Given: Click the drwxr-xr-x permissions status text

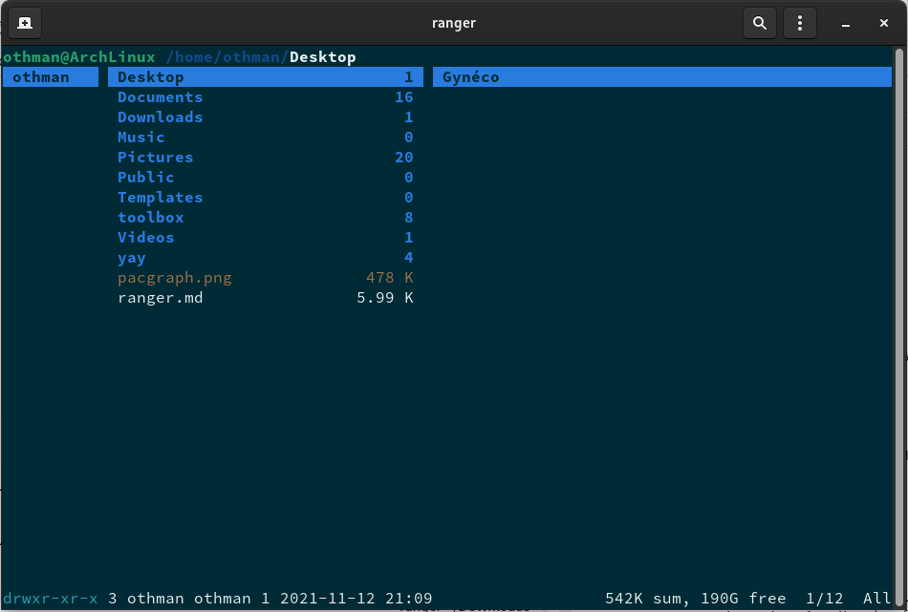Looking at the screenshot, I should tap(50, 599).
